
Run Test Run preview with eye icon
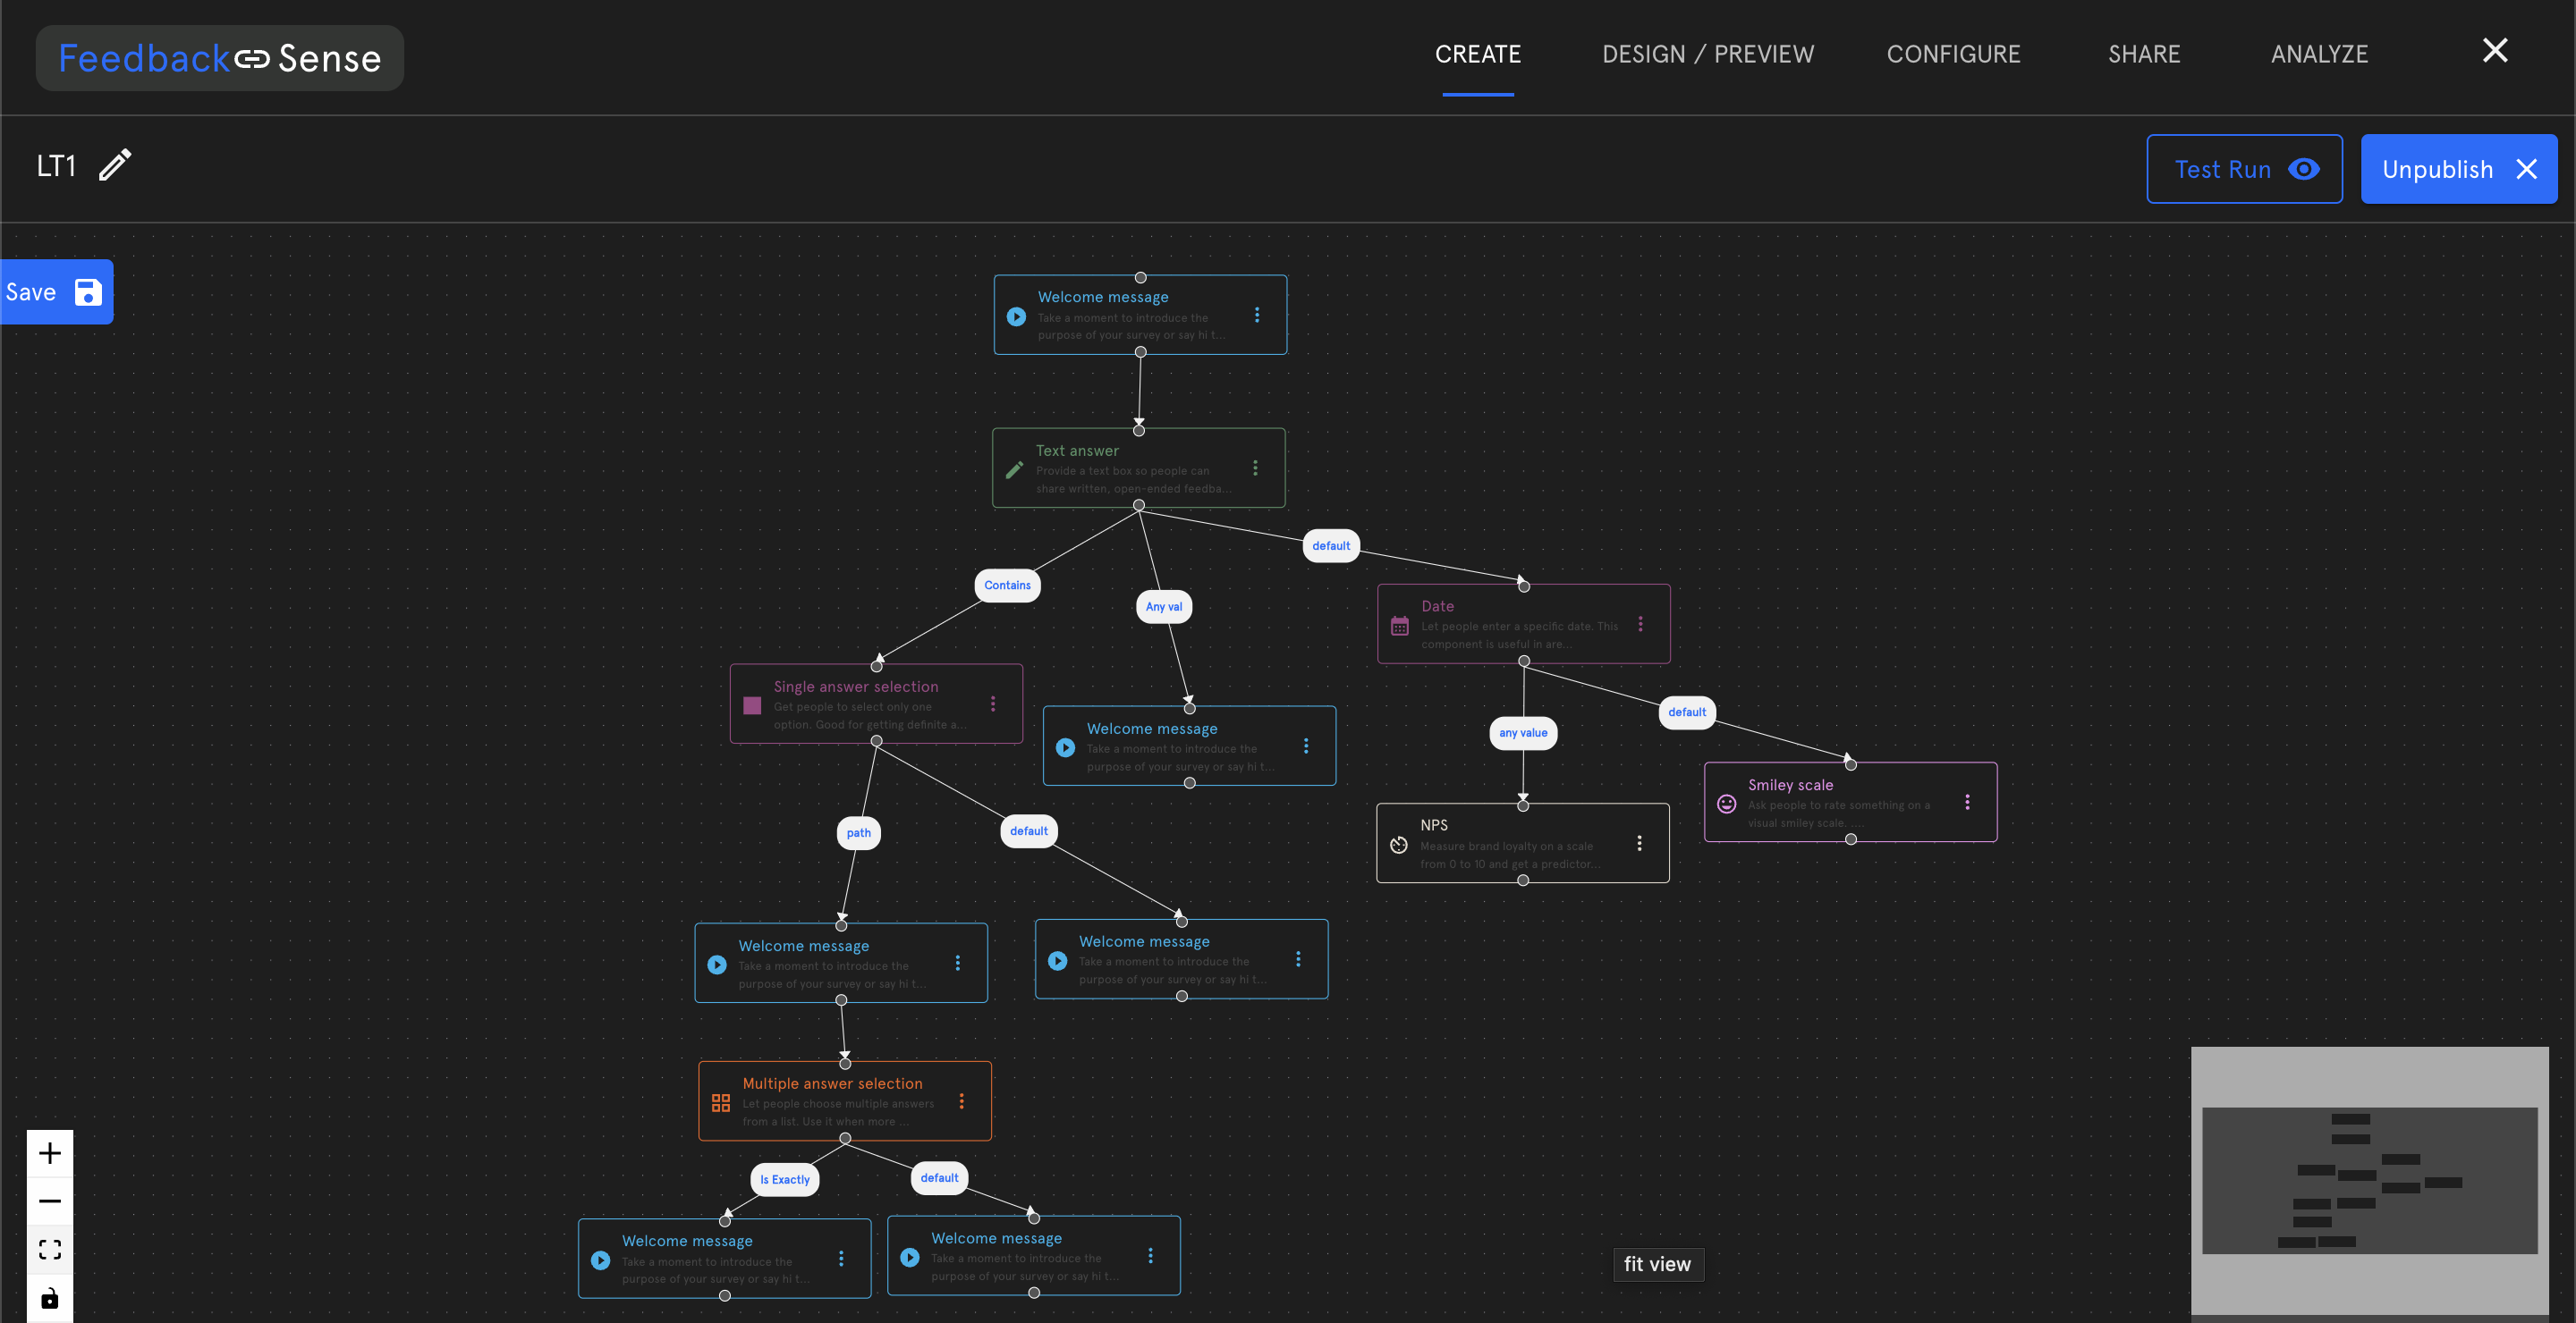2243,169
